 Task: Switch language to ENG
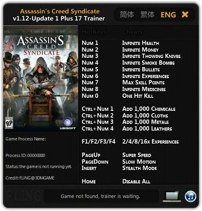(168, 15)
